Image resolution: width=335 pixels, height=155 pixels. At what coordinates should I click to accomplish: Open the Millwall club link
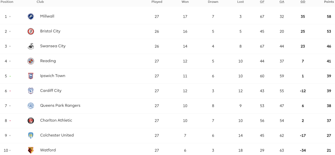47,16
